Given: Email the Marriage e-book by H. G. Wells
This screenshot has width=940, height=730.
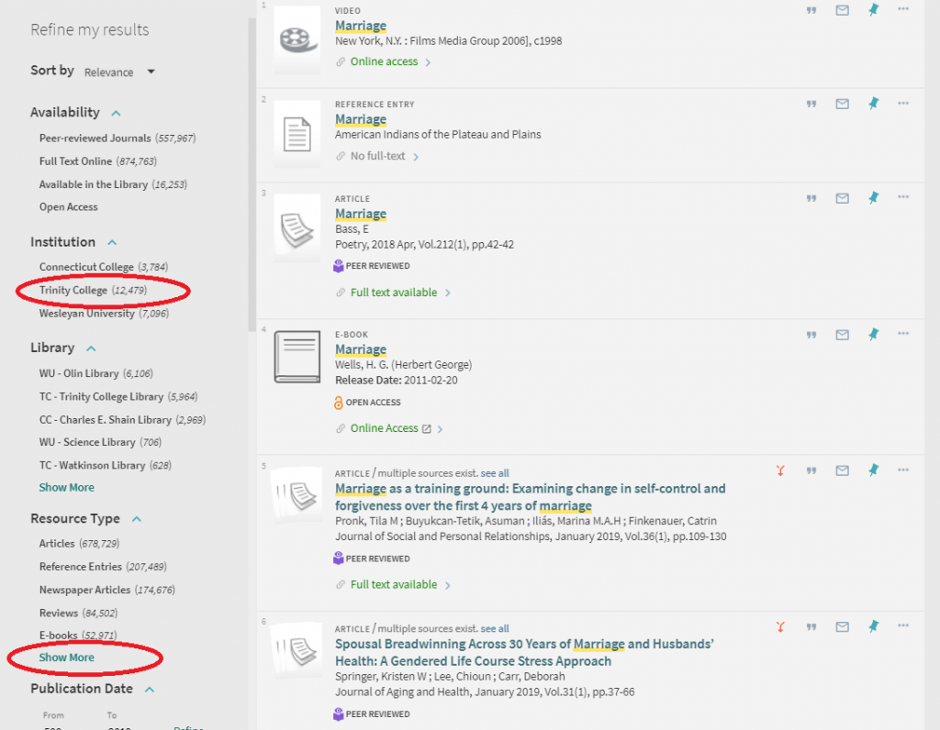Looking at the screenshot, I should 843,335.
